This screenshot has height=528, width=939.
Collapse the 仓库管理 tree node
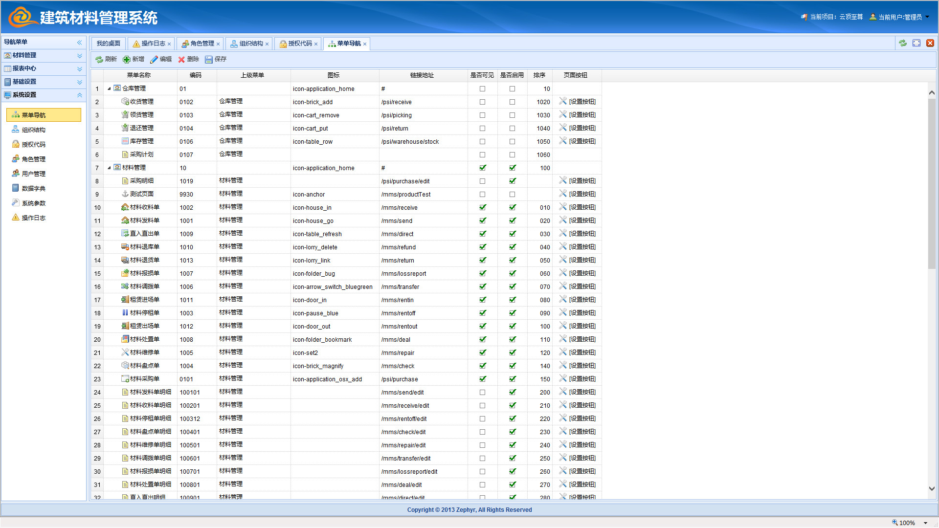[x=109, y=88]
